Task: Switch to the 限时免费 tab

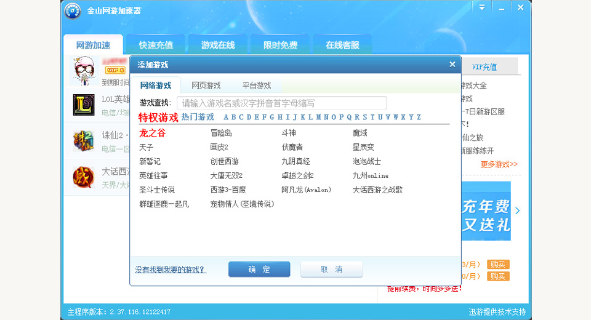Action: tap(280, 45)
